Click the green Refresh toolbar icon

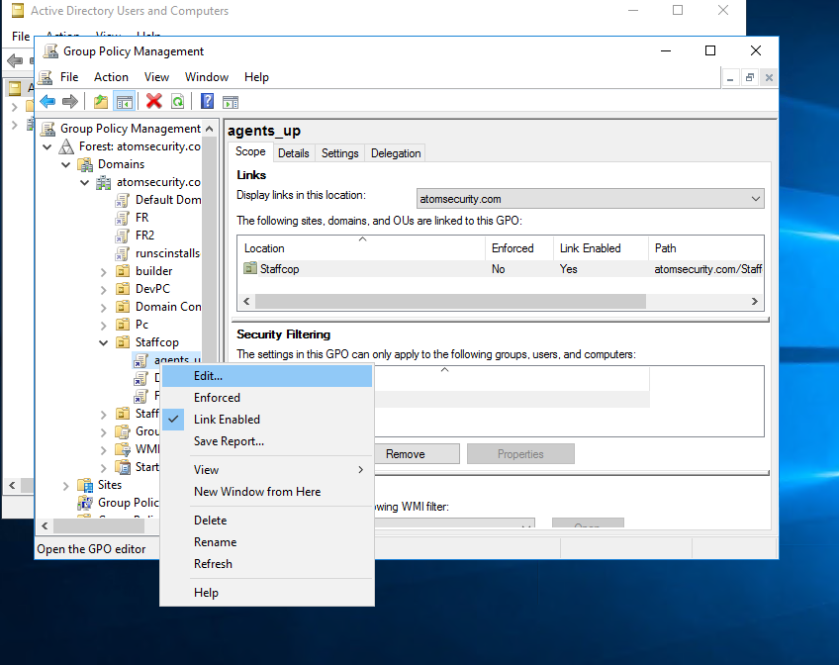[x=177, y=101]
